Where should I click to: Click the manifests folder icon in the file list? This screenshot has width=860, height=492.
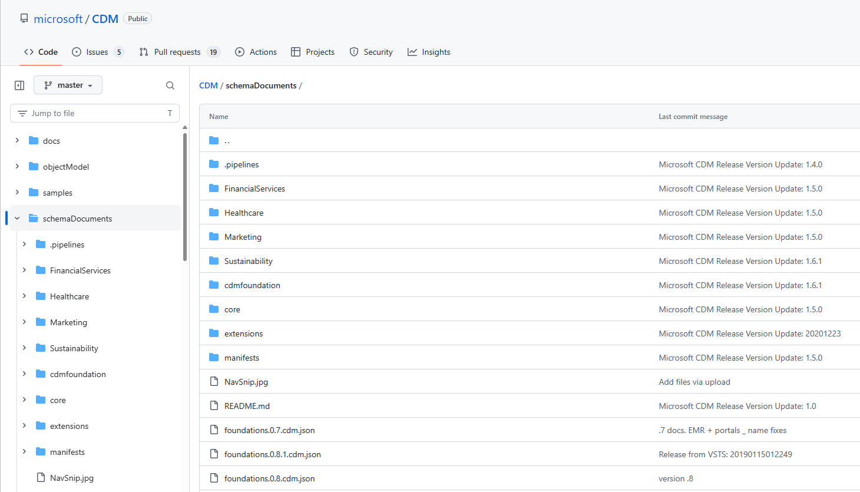pyautogui.click(x=214, y=358)
